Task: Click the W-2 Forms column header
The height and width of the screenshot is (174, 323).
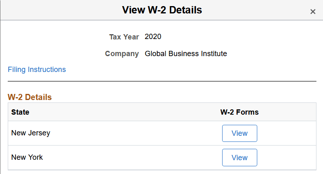Action: tap(239, 112)
